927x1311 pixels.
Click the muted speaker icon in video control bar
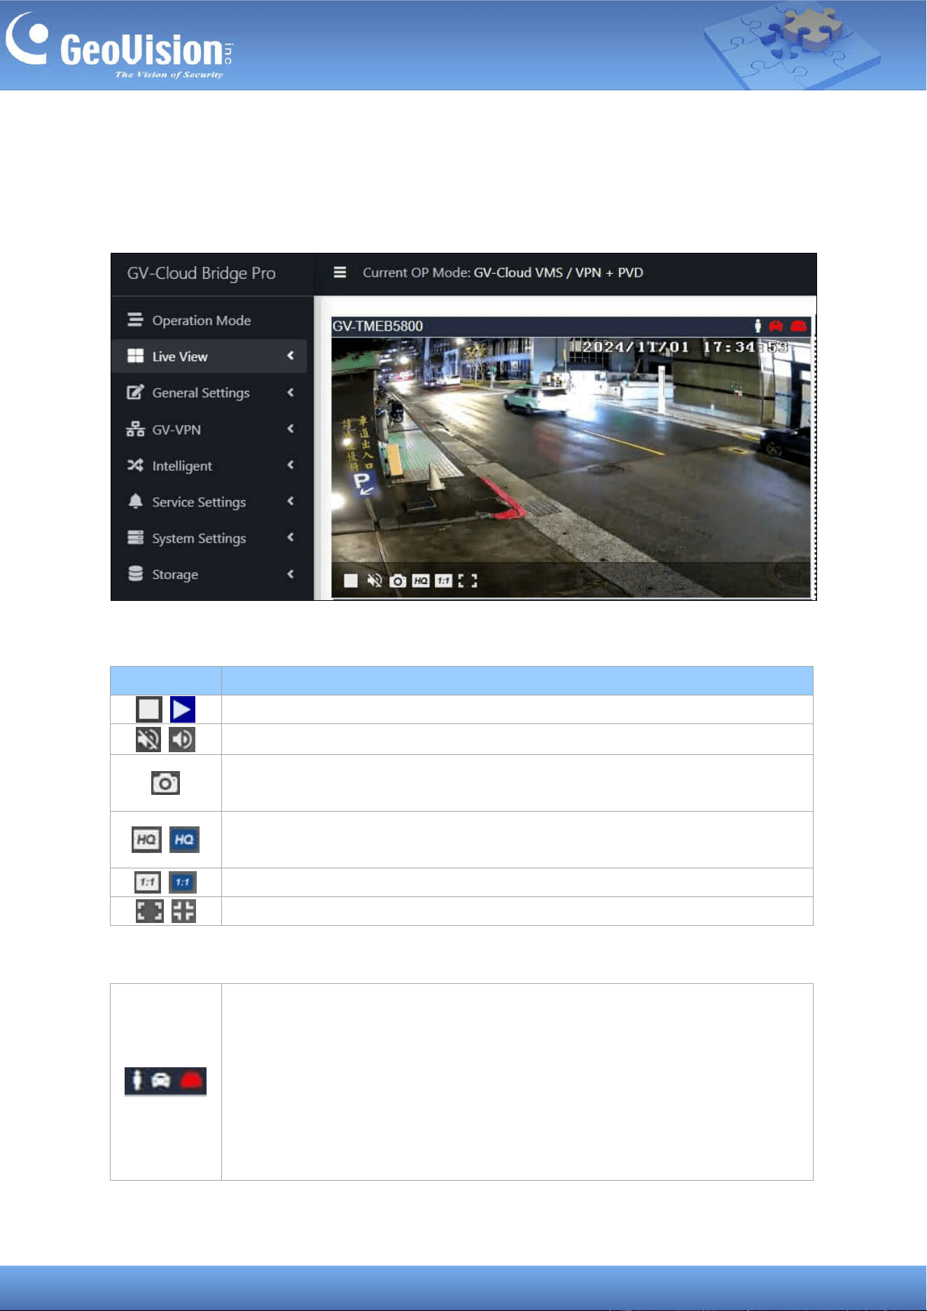[x=375, y=581]
